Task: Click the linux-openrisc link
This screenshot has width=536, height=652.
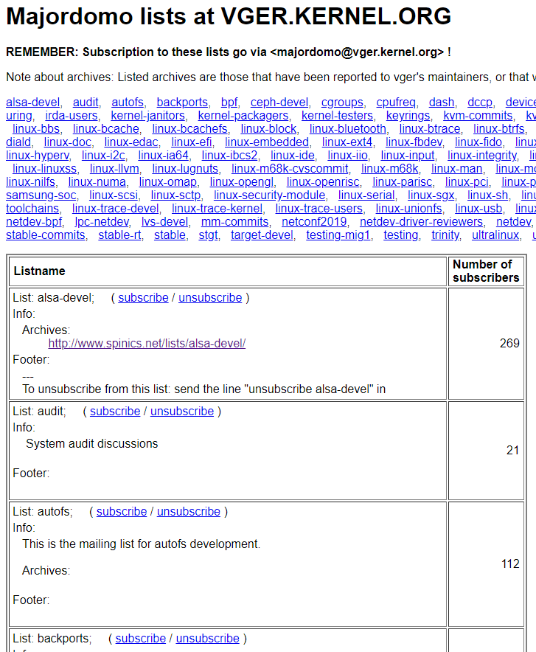Action: 323,182
